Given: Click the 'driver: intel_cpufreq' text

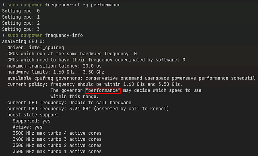Looking at the screenshot, I should pyautogui.click(x=36, y=48).
